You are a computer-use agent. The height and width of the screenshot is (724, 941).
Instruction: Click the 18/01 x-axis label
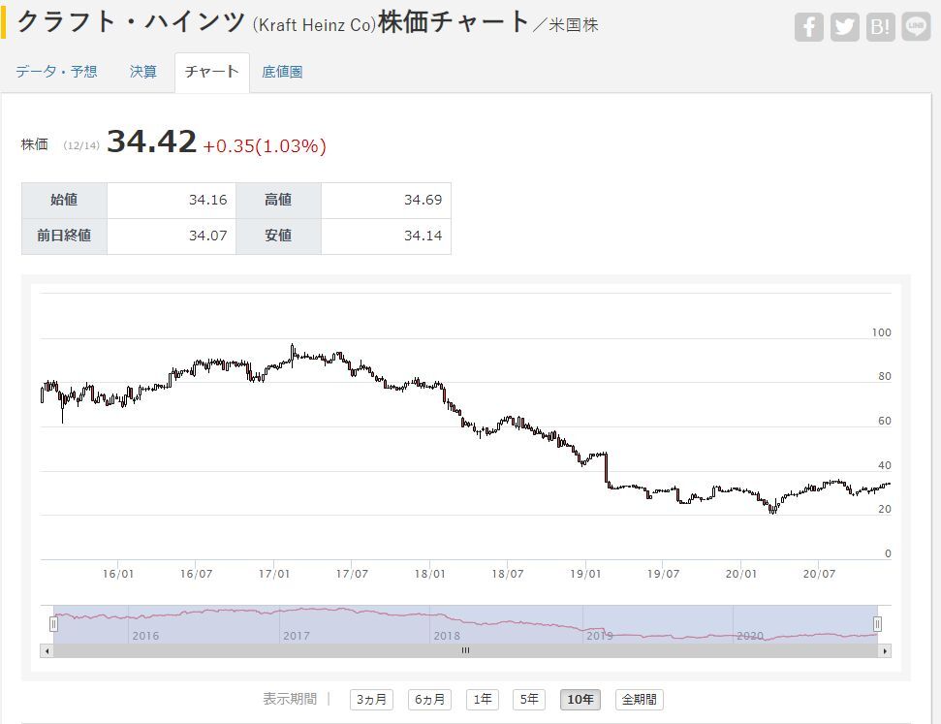point(429,574)
